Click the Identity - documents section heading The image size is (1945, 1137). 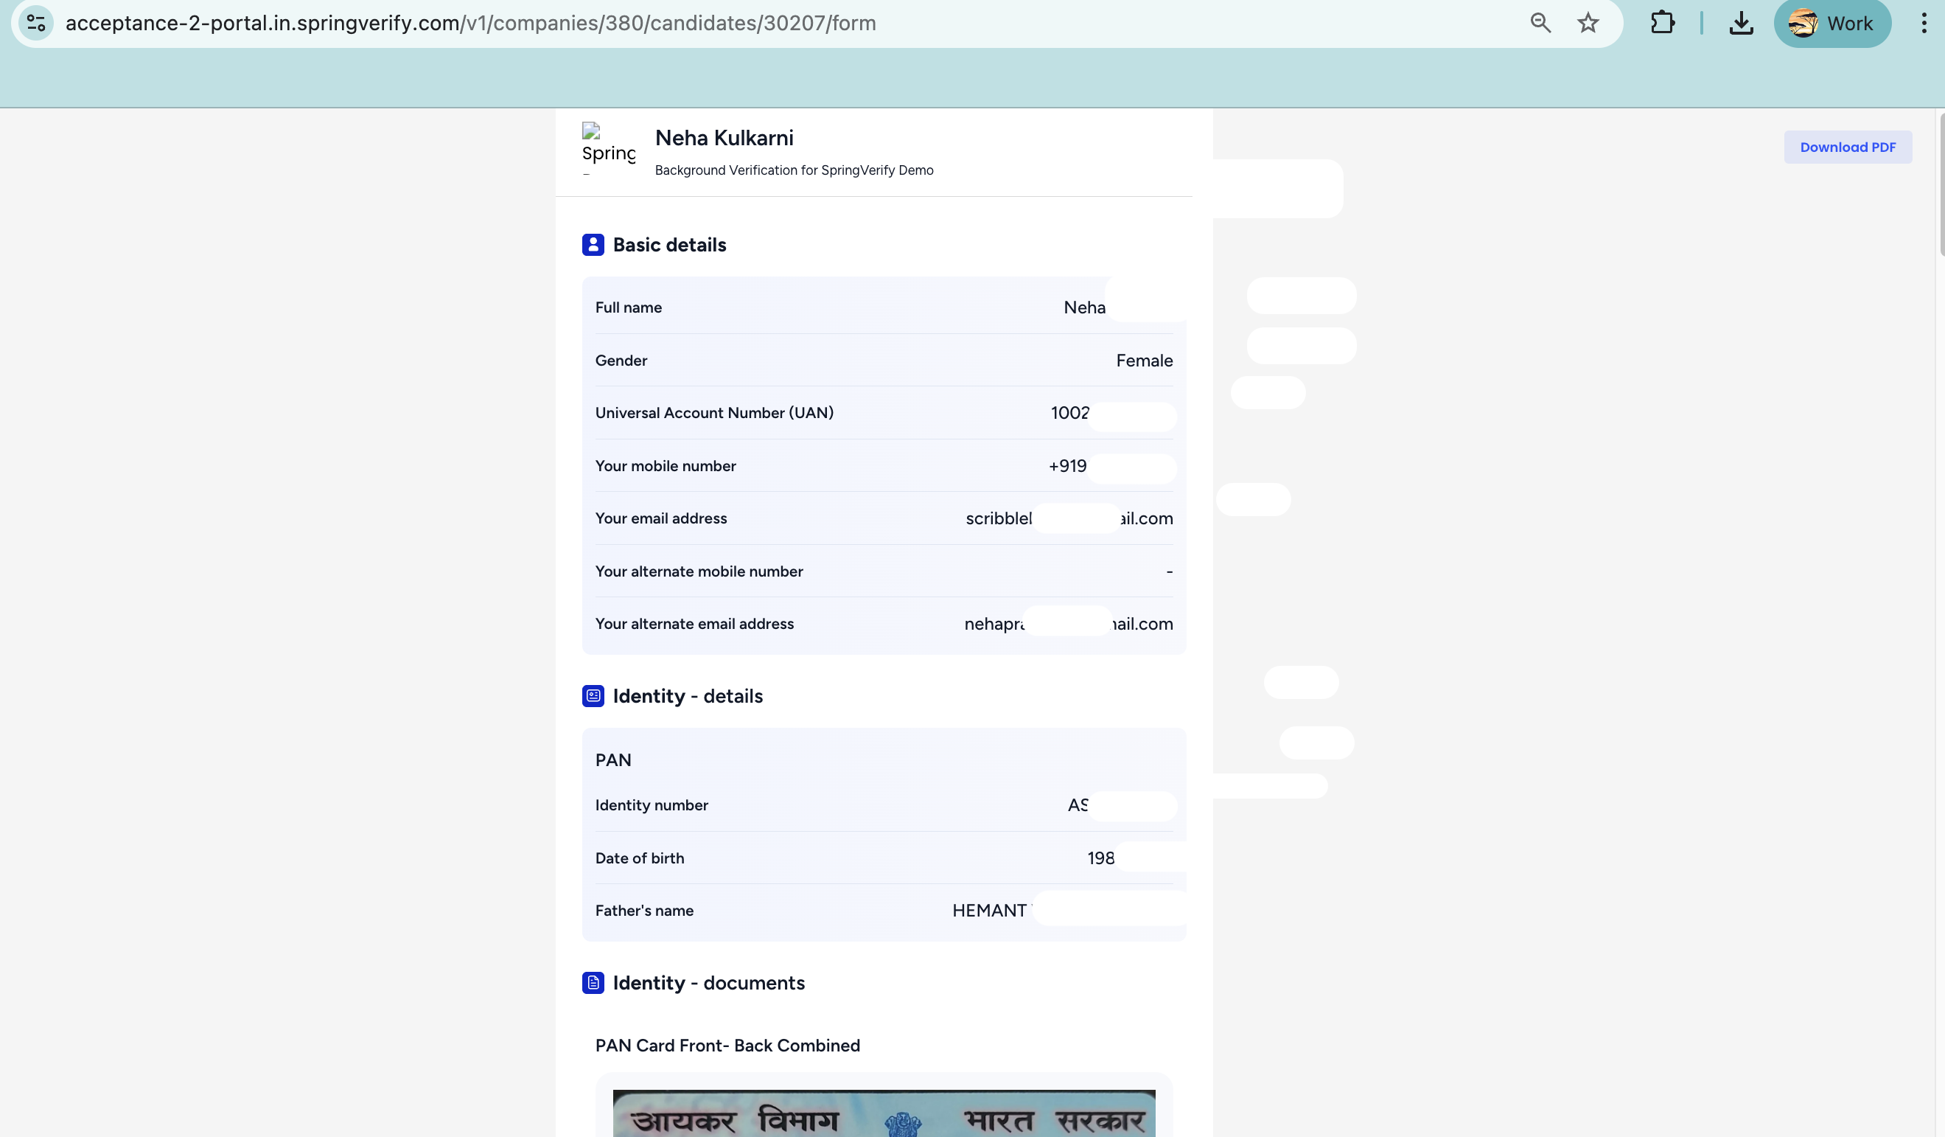(x=708, y=982)
